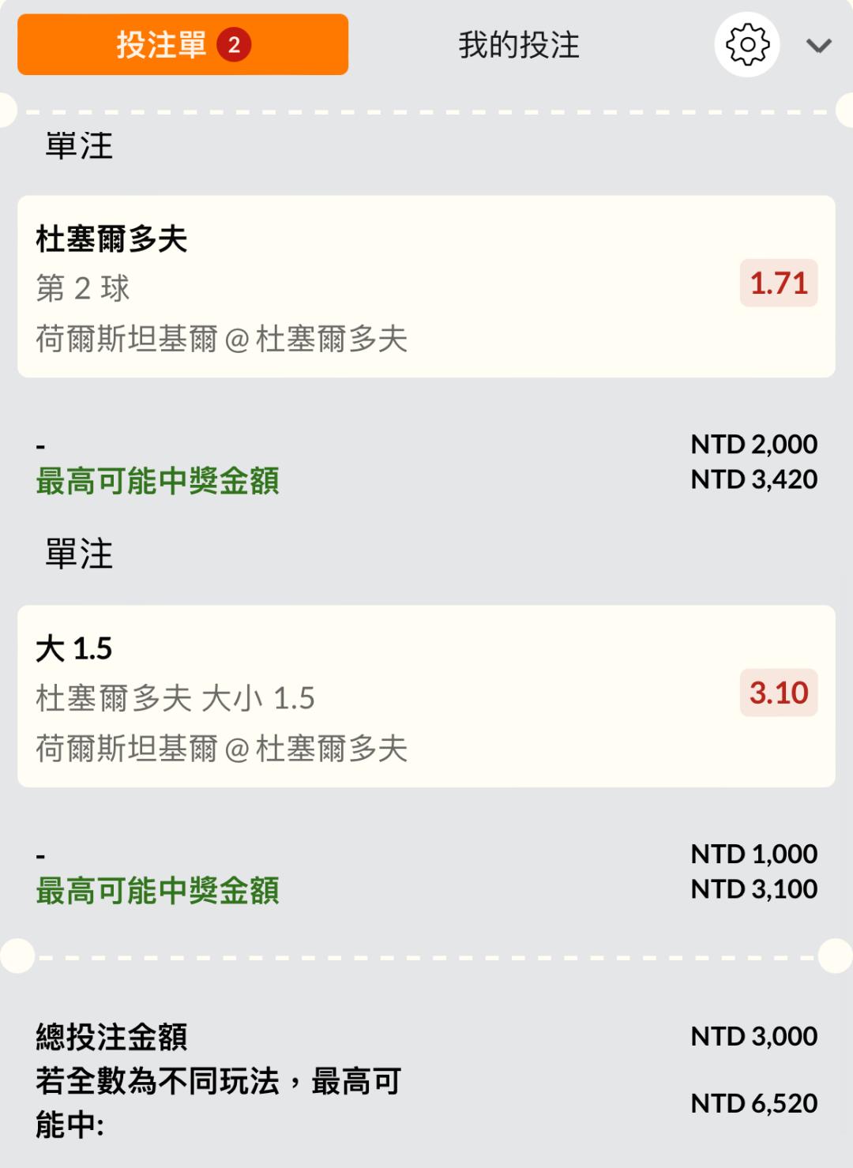The height and width of the screenshot is (1168, 853).
Task: Open the bet slip settings gear
Action: pyautogui.click(x=746, y=45)
